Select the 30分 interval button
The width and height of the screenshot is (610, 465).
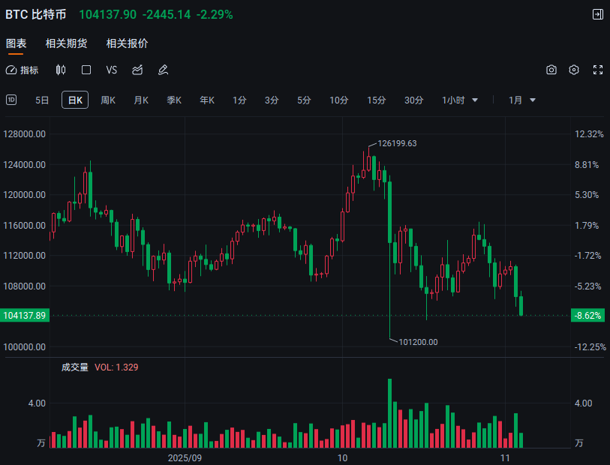click(x=413, y=100)
